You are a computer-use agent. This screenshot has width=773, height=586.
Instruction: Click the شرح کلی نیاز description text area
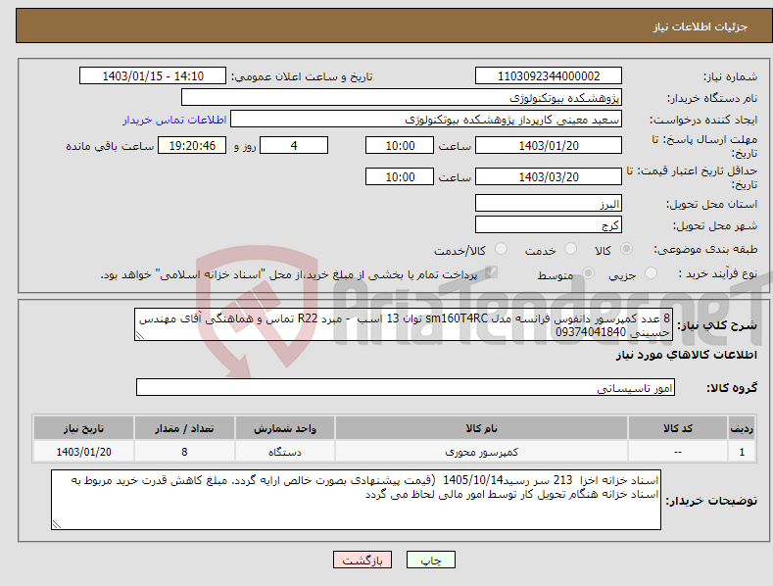point(404,324)
